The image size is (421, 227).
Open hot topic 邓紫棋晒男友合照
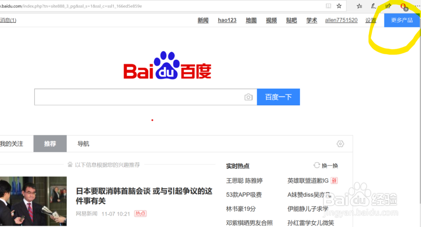tap(249, 223)
